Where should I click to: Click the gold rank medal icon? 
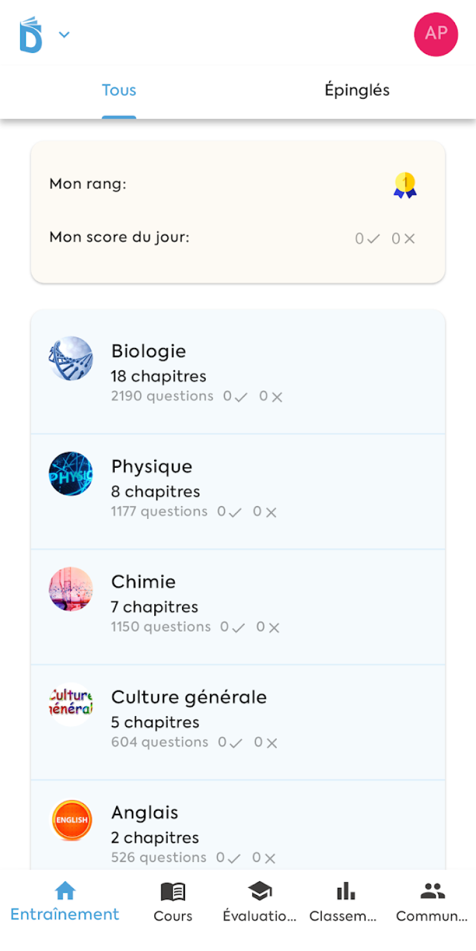coord(405,185)
